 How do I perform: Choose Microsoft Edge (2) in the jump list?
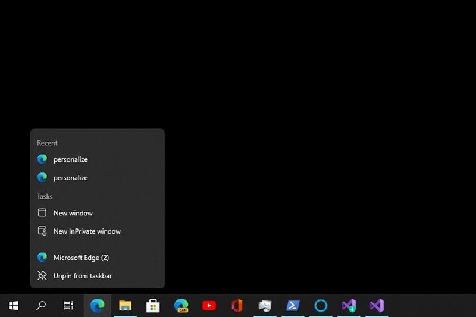[98, 258]
